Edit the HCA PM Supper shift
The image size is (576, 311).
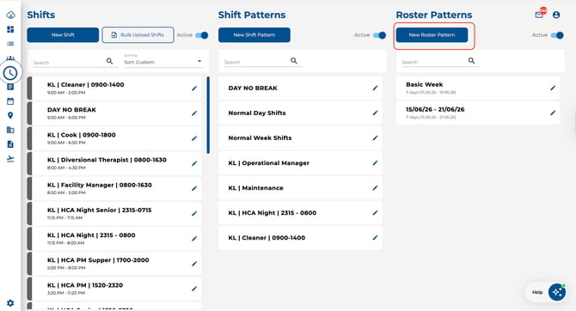(x=194, y=264)
